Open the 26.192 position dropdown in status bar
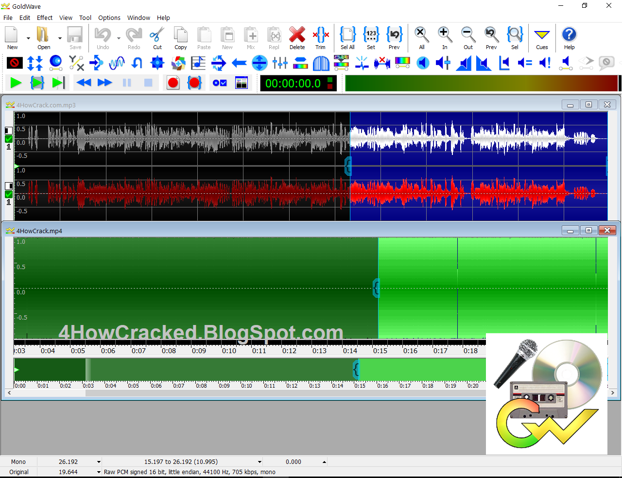622x478 pixels. [98, 461]
